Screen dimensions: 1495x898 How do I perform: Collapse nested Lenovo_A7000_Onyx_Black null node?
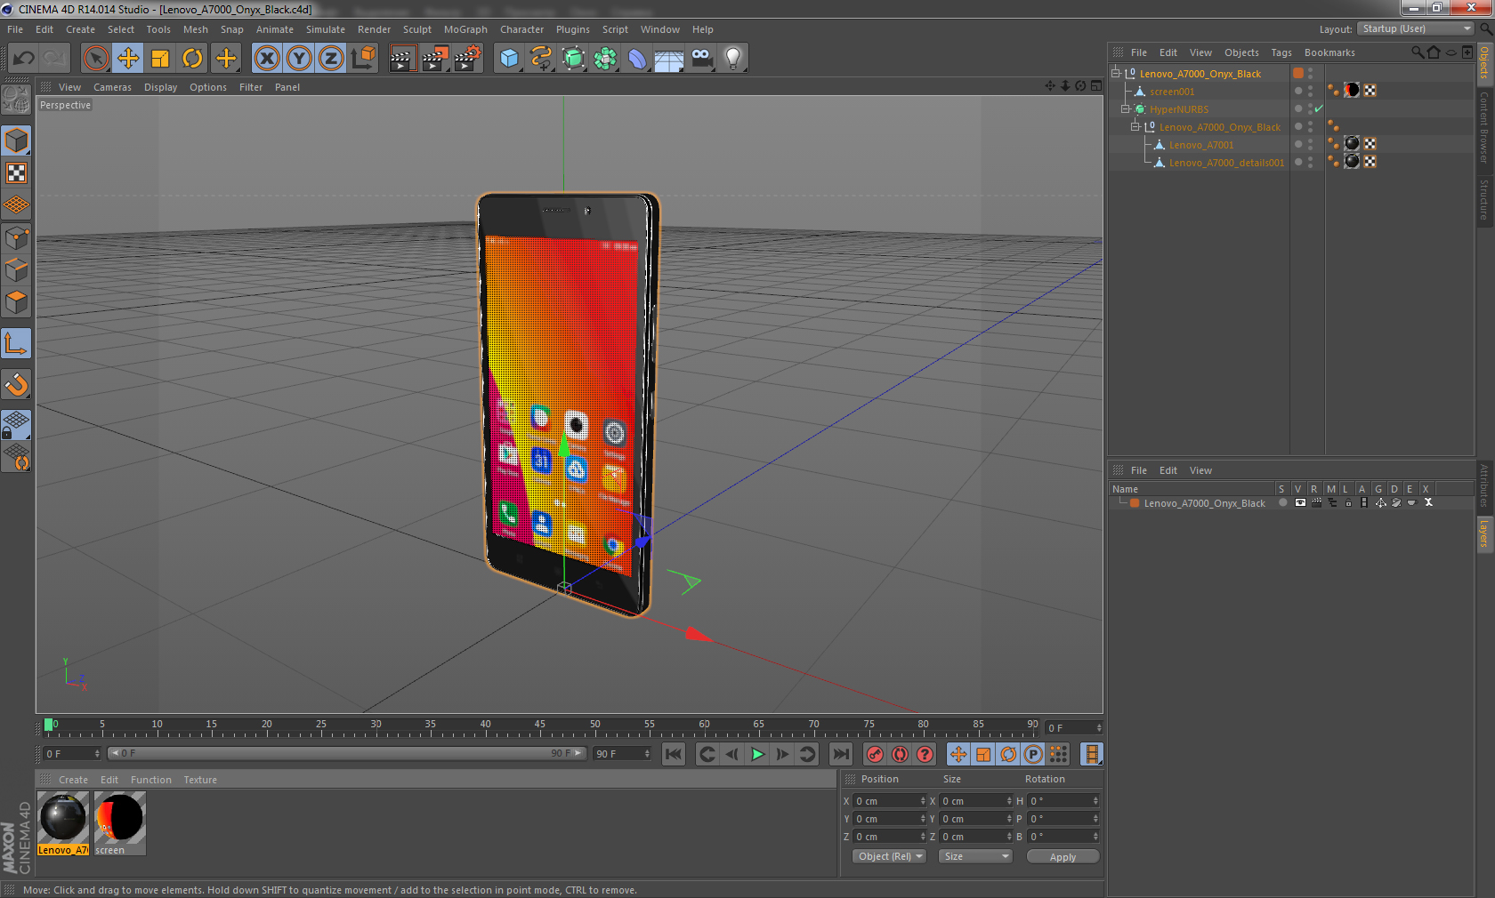(x=1135, y=126)
